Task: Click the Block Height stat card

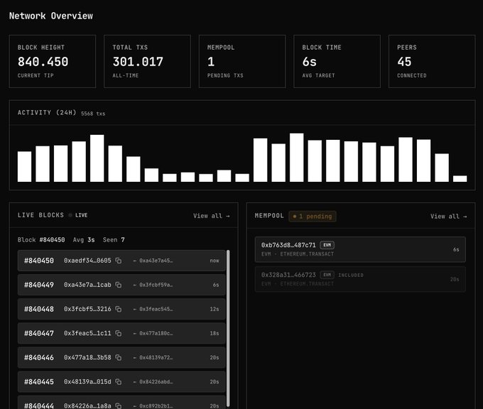Action: [53, 61]
